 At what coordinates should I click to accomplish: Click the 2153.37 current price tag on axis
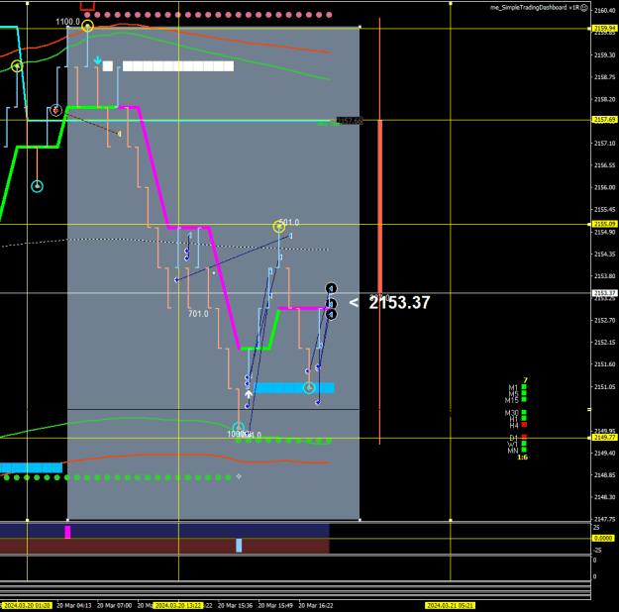[x=605, y=293]
